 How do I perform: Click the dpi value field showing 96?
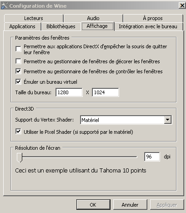coord(152,157)
